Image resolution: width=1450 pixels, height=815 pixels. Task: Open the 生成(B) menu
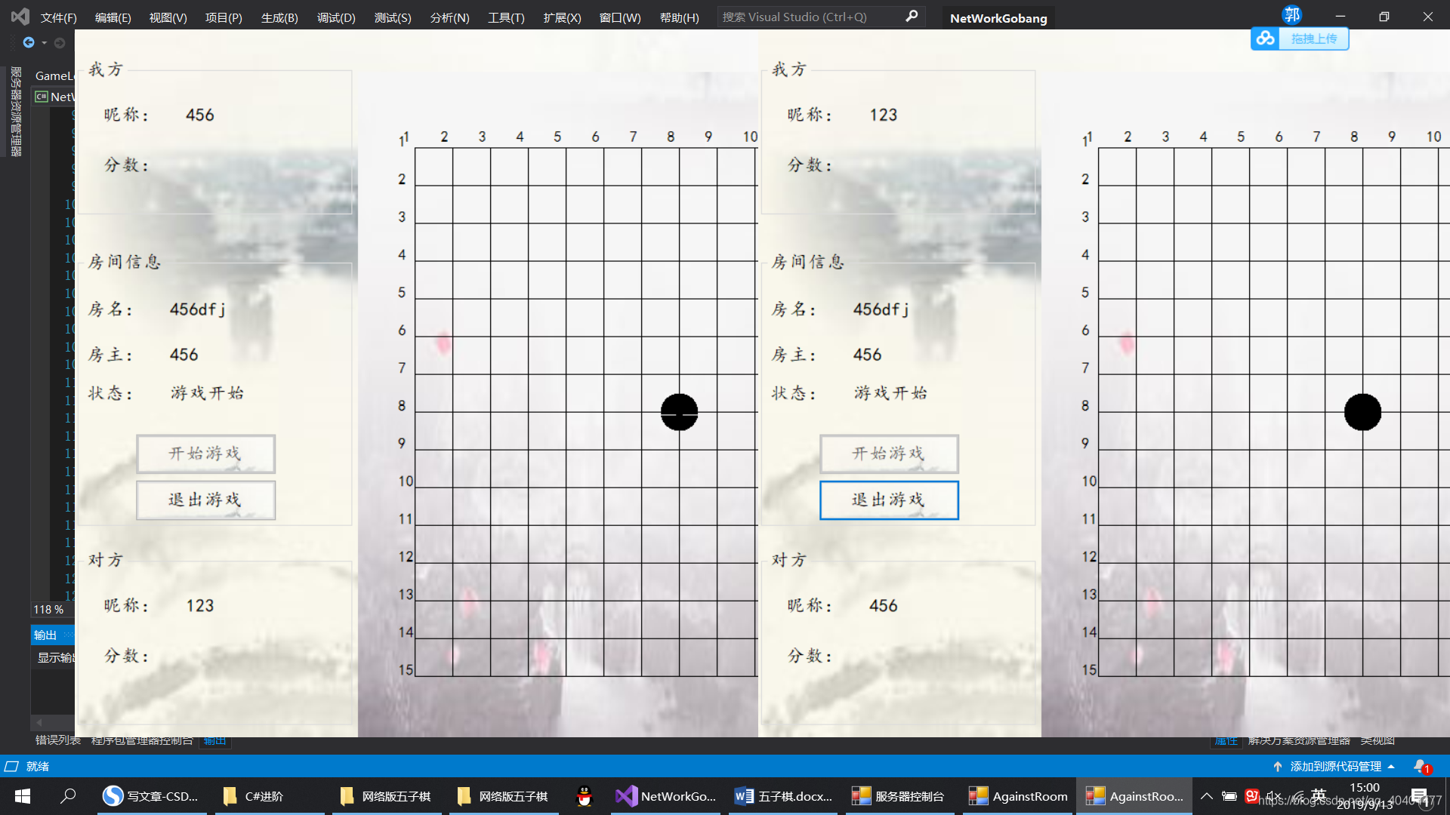click(x=279, y=17)
